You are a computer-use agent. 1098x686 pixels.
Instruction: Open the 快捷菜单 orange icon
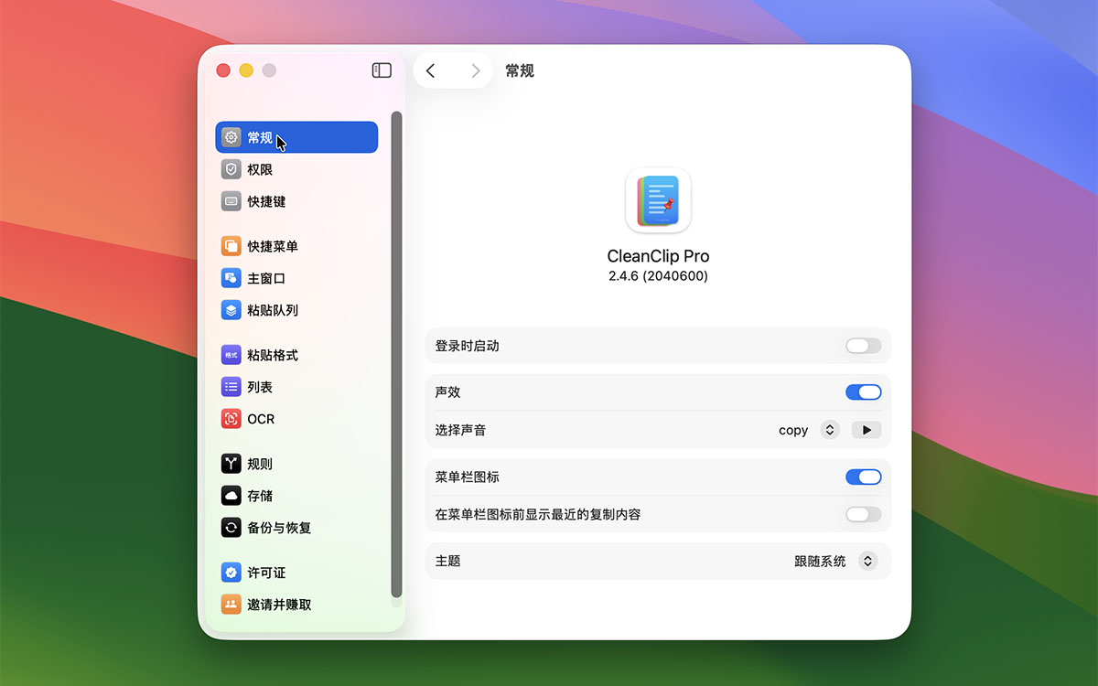point(231,246)
